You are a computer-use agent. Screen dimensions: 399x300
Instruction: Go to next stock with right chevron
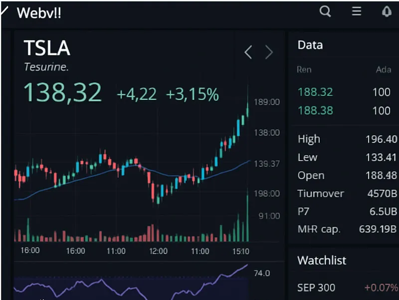(x=269, y=52)
